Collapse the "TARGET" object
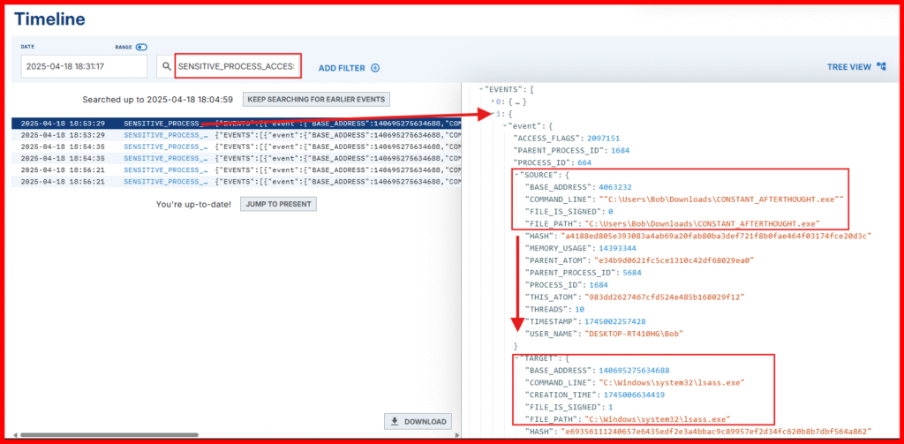 pyautogui.click(x=516, y=358)
